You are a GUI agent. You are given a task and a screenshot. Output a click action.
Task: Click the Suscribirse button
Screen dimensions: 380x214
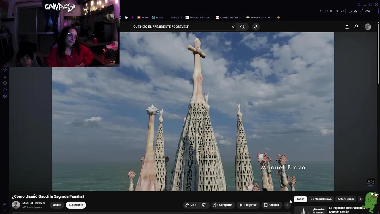click(x=76, y=205)
